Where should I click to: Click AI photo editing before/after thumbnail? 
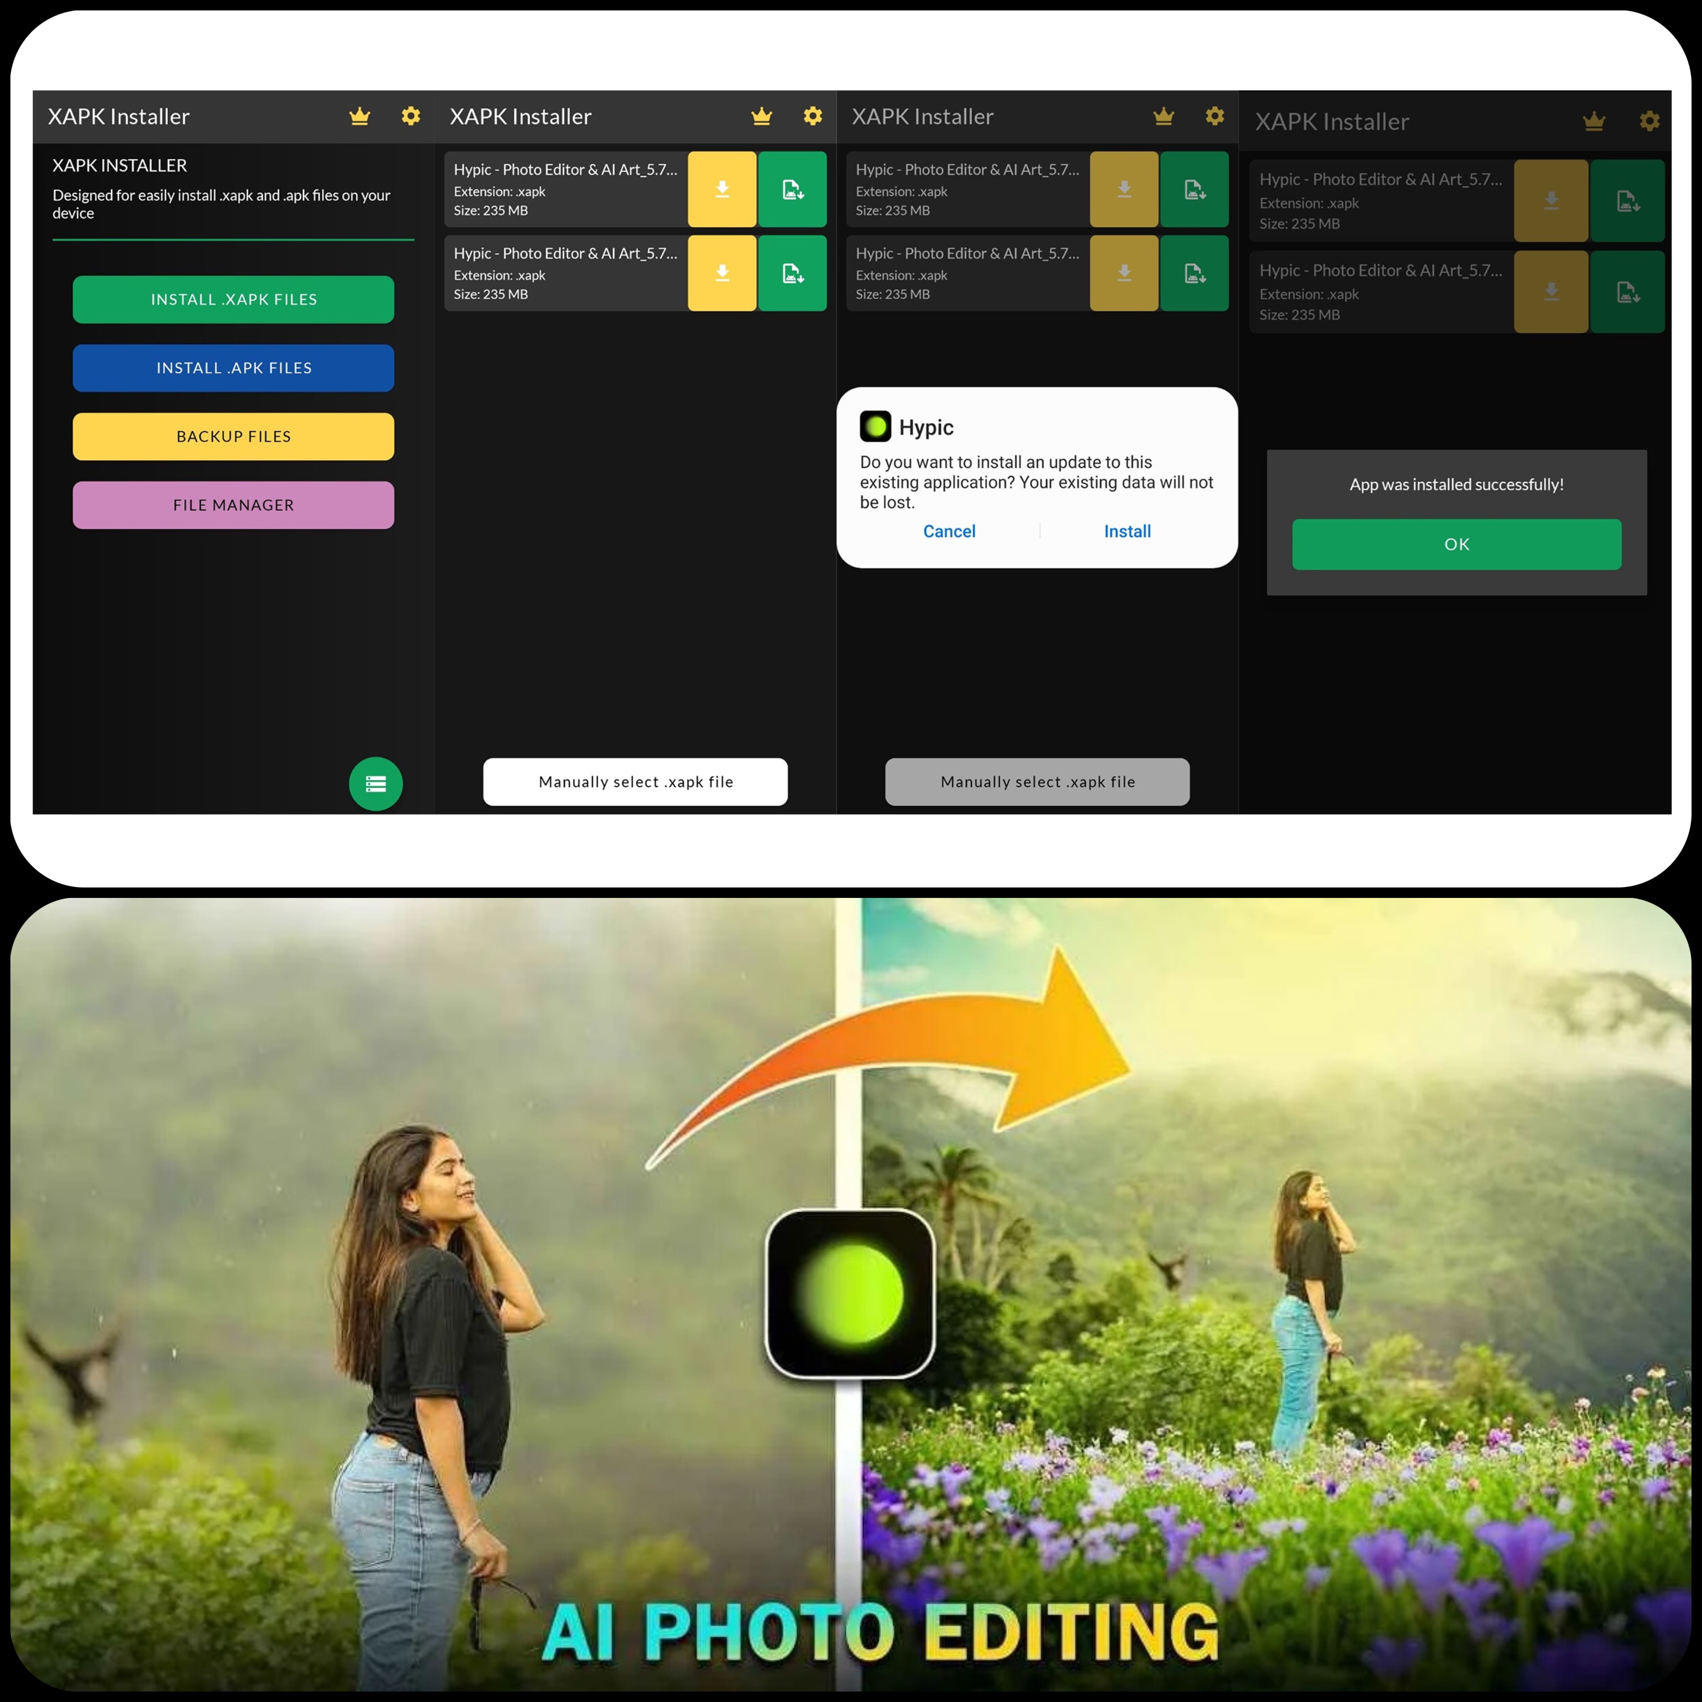point(851,1294)
